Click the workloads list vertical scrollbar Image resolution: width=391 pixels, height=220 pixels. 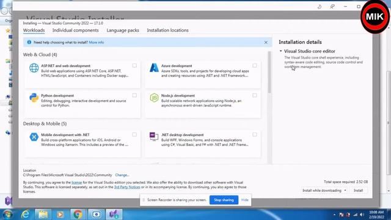[269, 72]
